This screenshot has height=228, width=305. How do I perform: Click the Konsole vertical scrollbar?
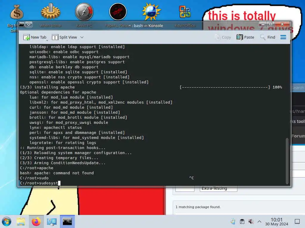287,161
